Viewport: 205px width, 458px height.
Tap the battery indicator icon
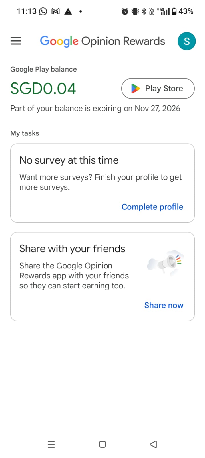point(174,11)
